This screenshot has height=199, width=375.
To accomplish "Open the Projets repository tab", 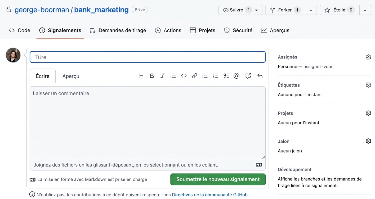I will (203, 30).
